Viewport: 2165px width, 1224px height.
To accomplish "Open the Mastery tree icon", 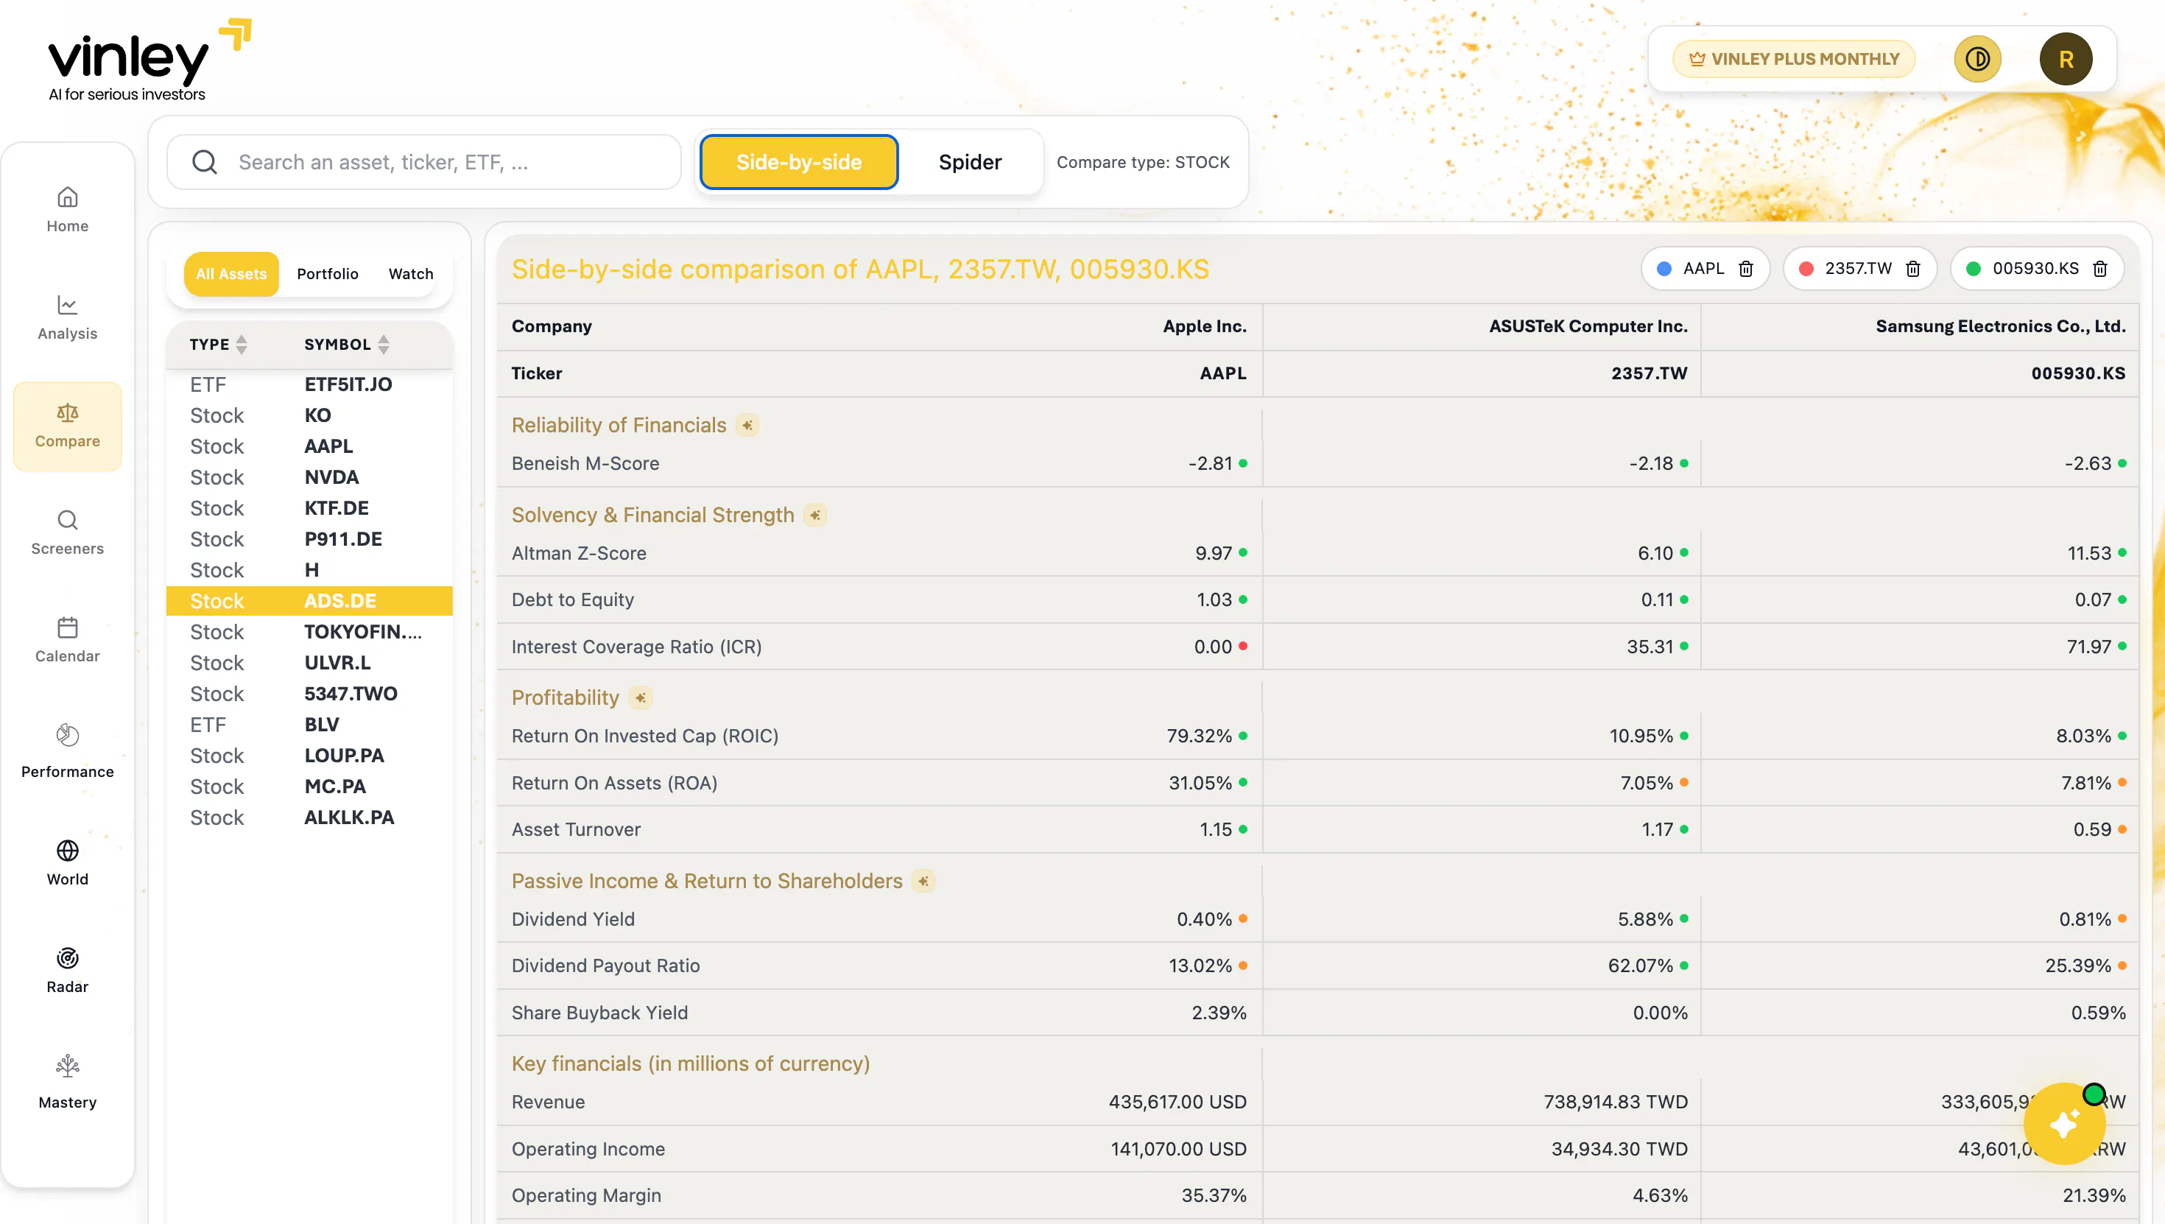I will click(67, 1067).
